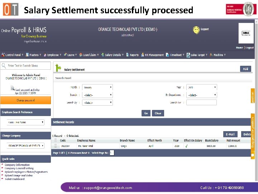This screenshot has height=194, width=258.
Task: Open the Employee menu
Action: point(52,55)
